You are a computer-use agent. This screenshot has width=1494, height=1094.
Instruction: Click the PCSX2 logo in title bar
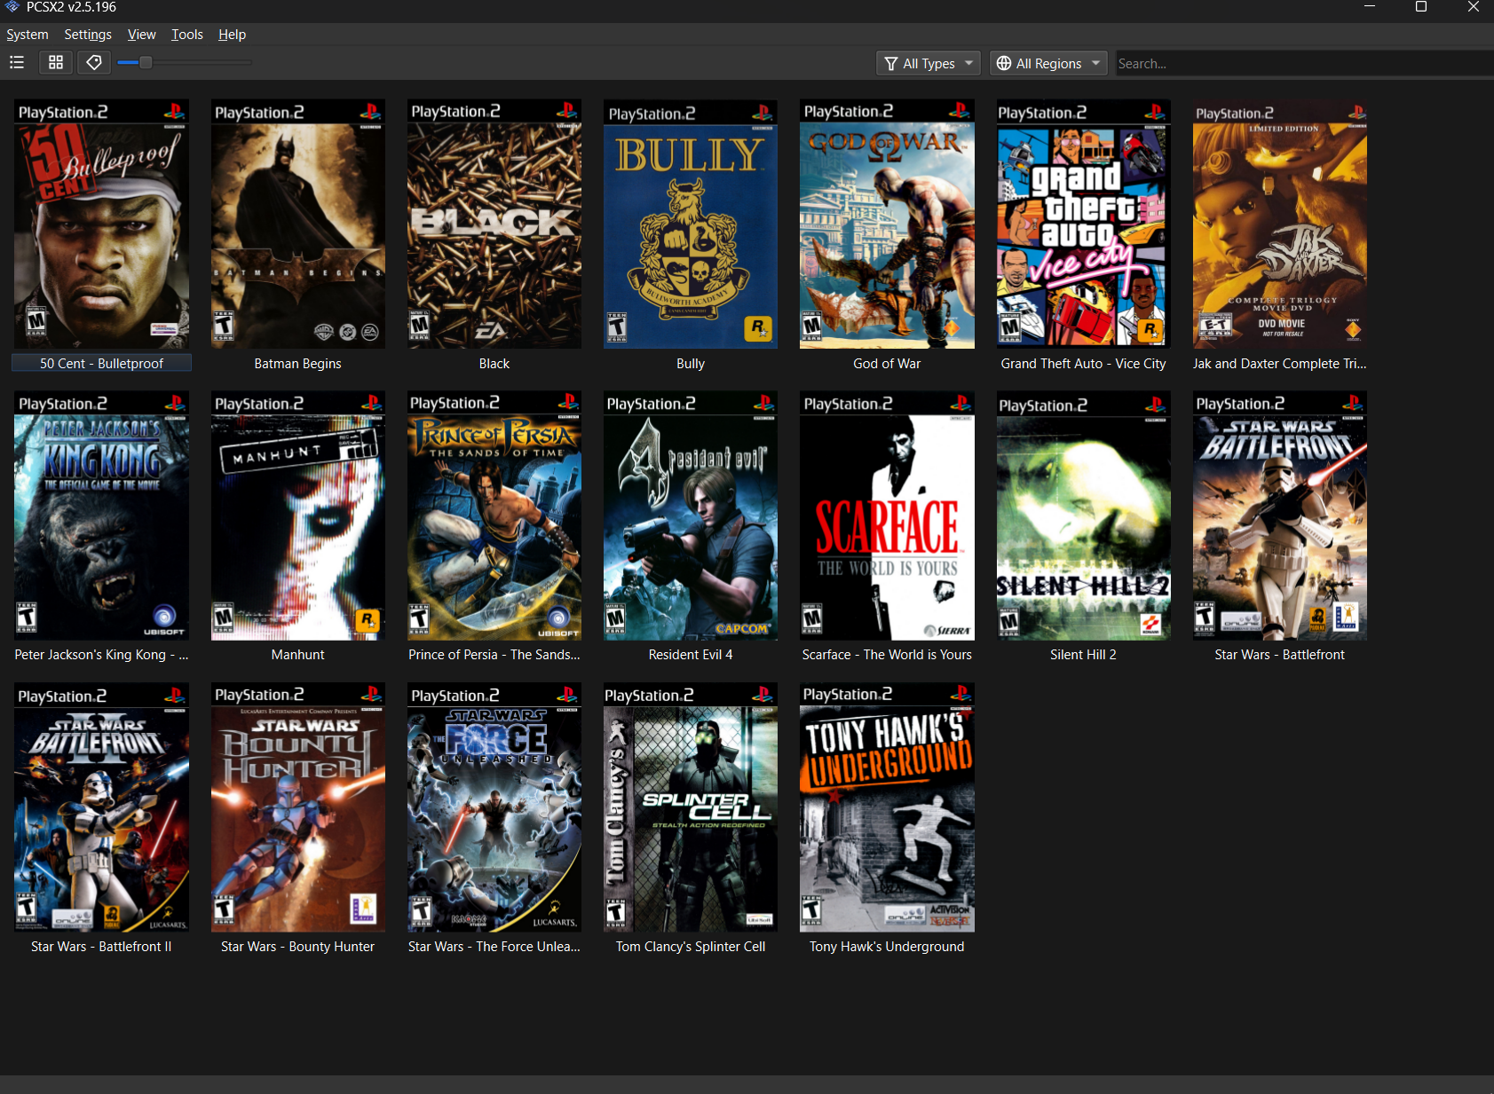[12, 7]
